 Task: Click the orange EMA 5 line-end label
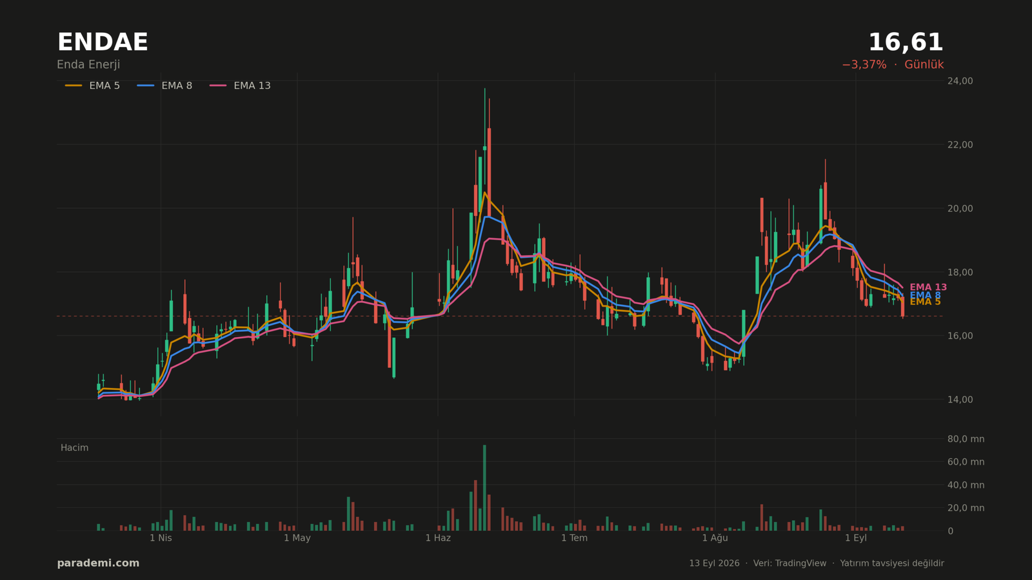click(925, 302)
